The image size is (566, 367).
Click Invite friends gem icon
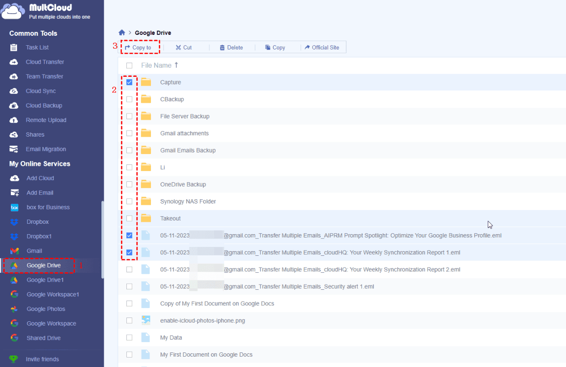(15, 359)
